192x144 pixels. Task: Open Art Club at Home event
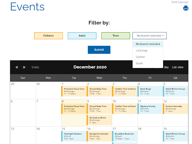tap(99, 120)
